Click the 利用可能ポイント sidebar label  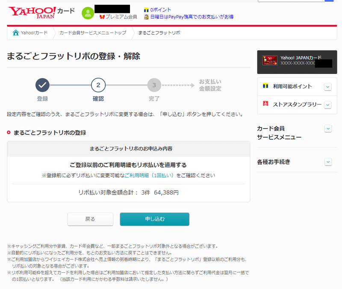292,86
